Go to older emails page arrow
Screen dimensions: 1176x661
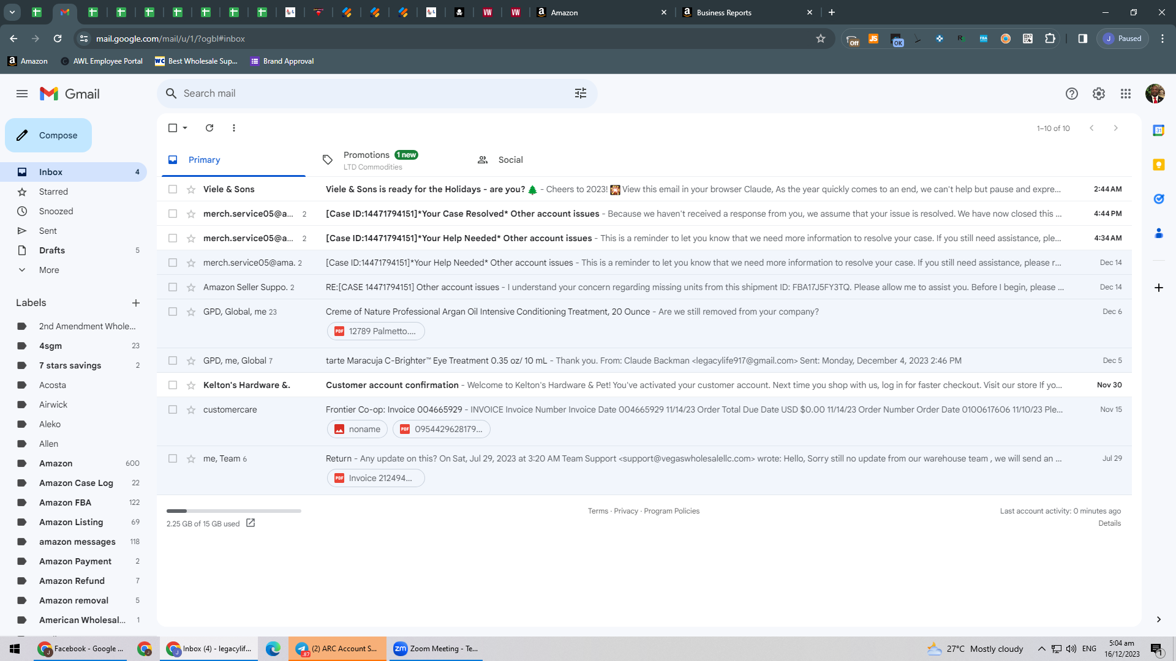coord(1116,128)
